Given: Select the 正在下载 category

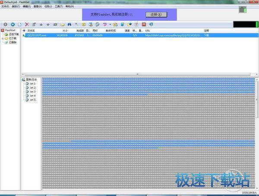Looking at the screenshot, I should 14,34.
